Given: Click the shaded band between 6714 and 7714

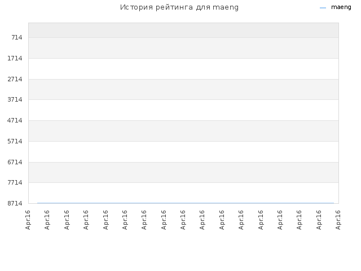Looking at the screenshot, I should 183,172.
